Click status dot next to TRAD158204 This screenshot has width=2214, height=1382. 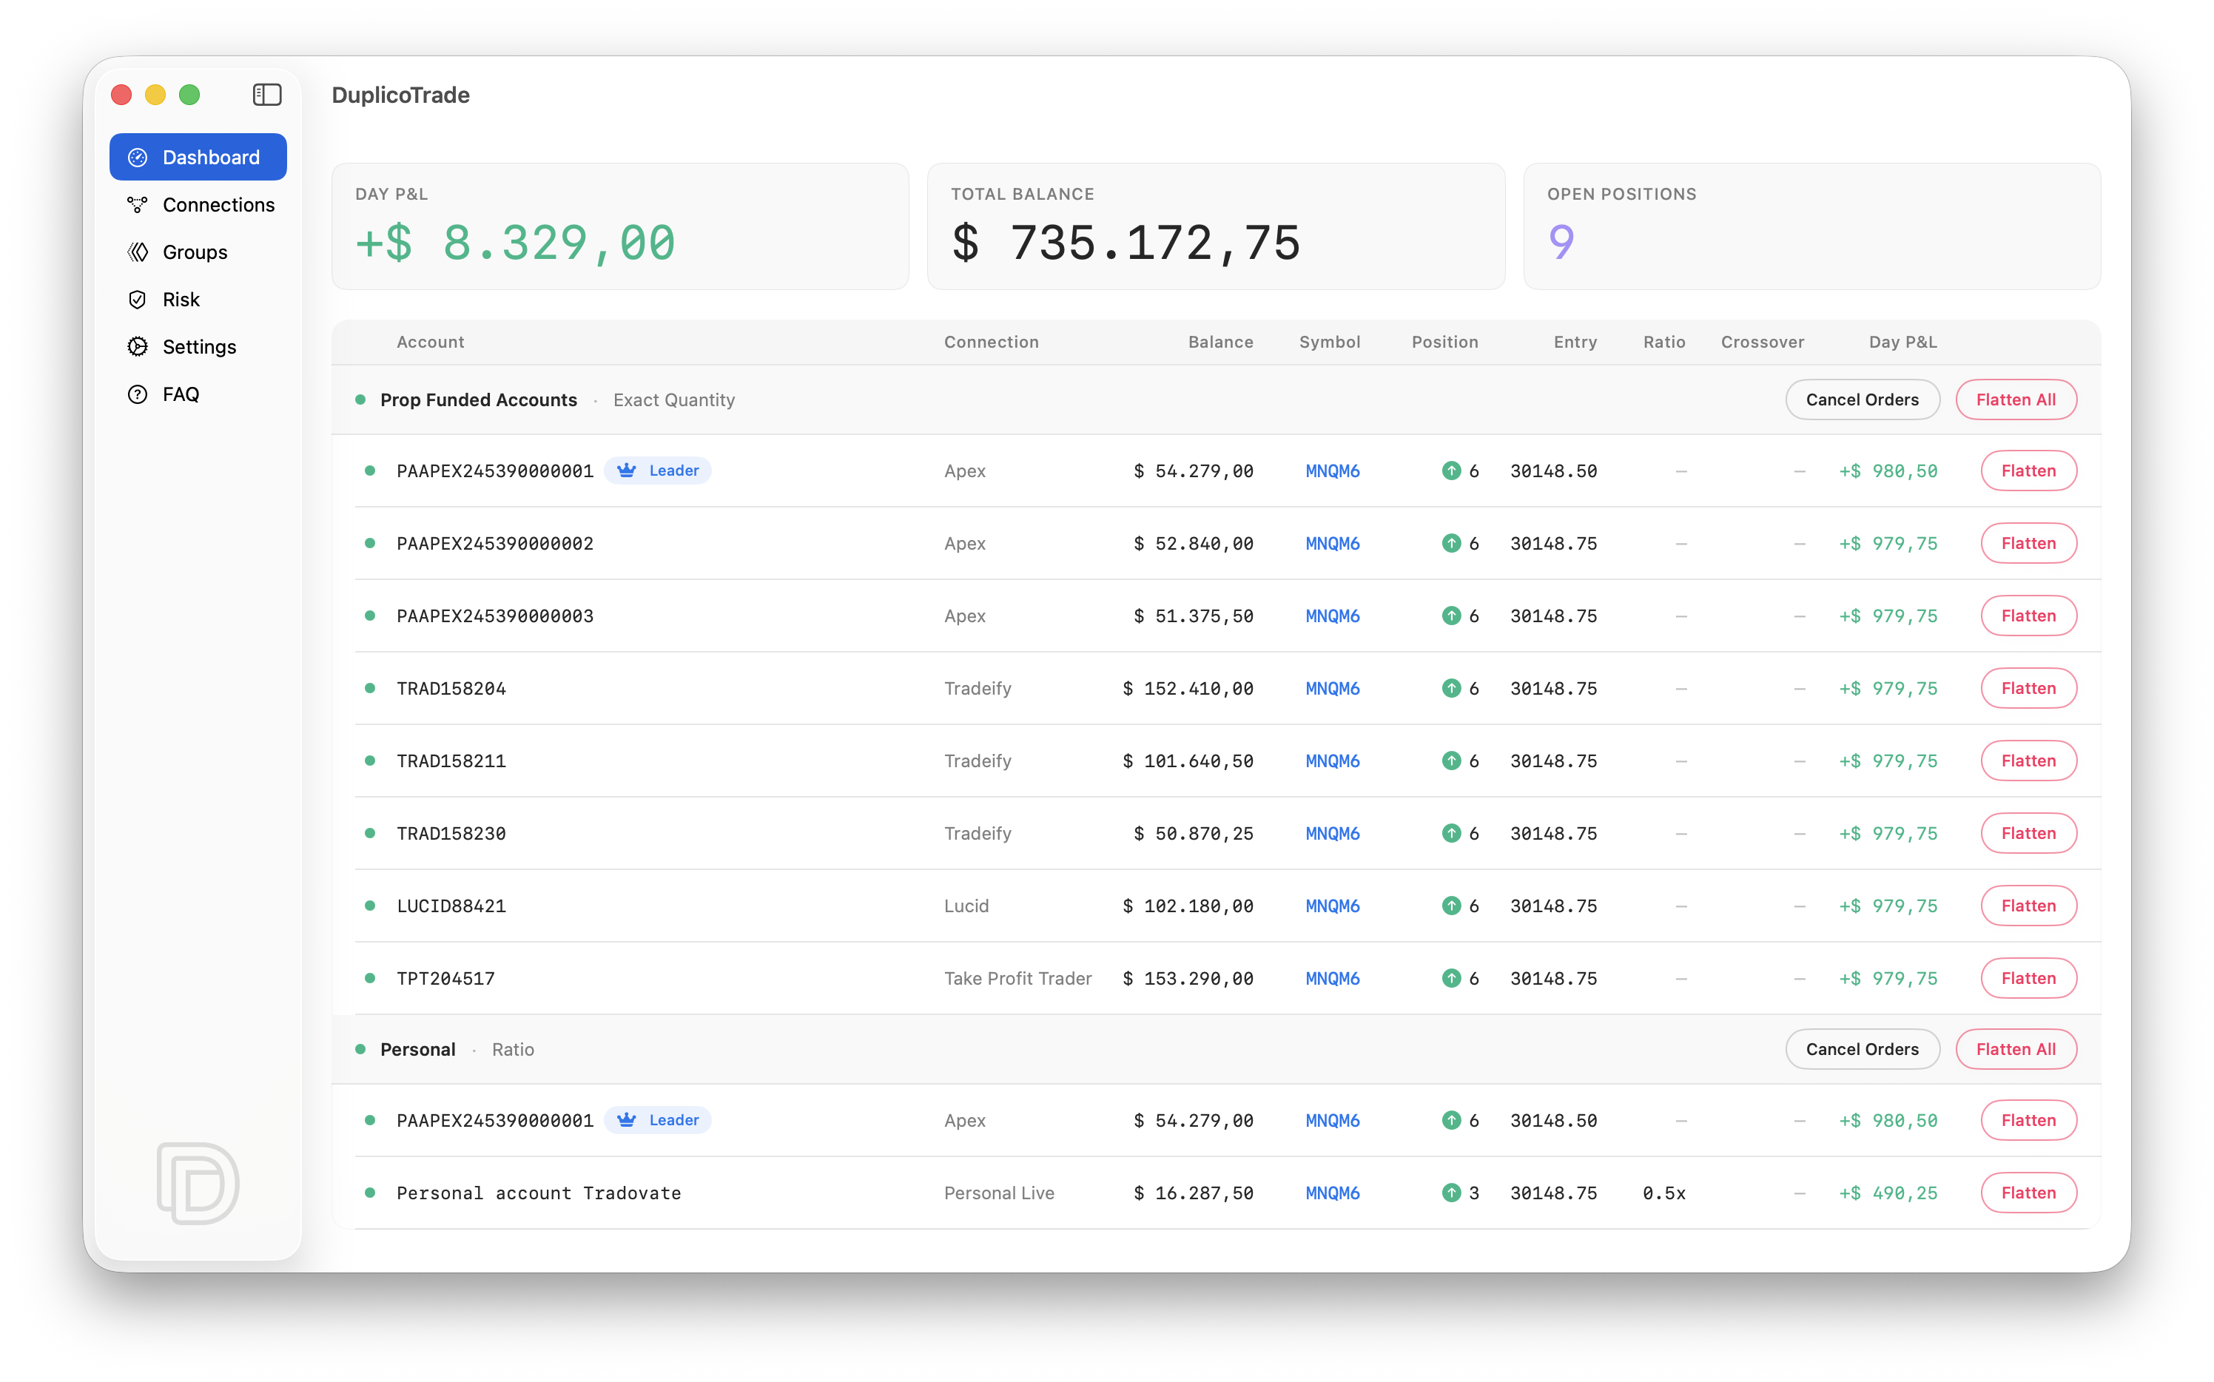[369, 688]
